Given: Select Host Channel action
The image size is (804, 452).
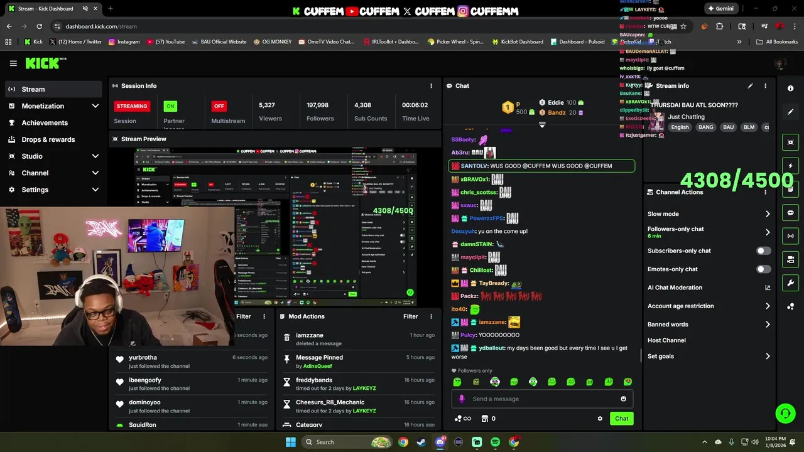Looking at the screenshot, I should pyautogui.click(x=666, y=340).
